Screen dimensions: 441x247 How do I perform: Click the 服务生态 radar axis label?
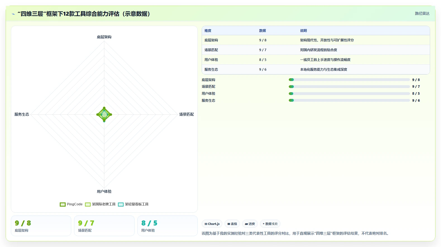22,114
